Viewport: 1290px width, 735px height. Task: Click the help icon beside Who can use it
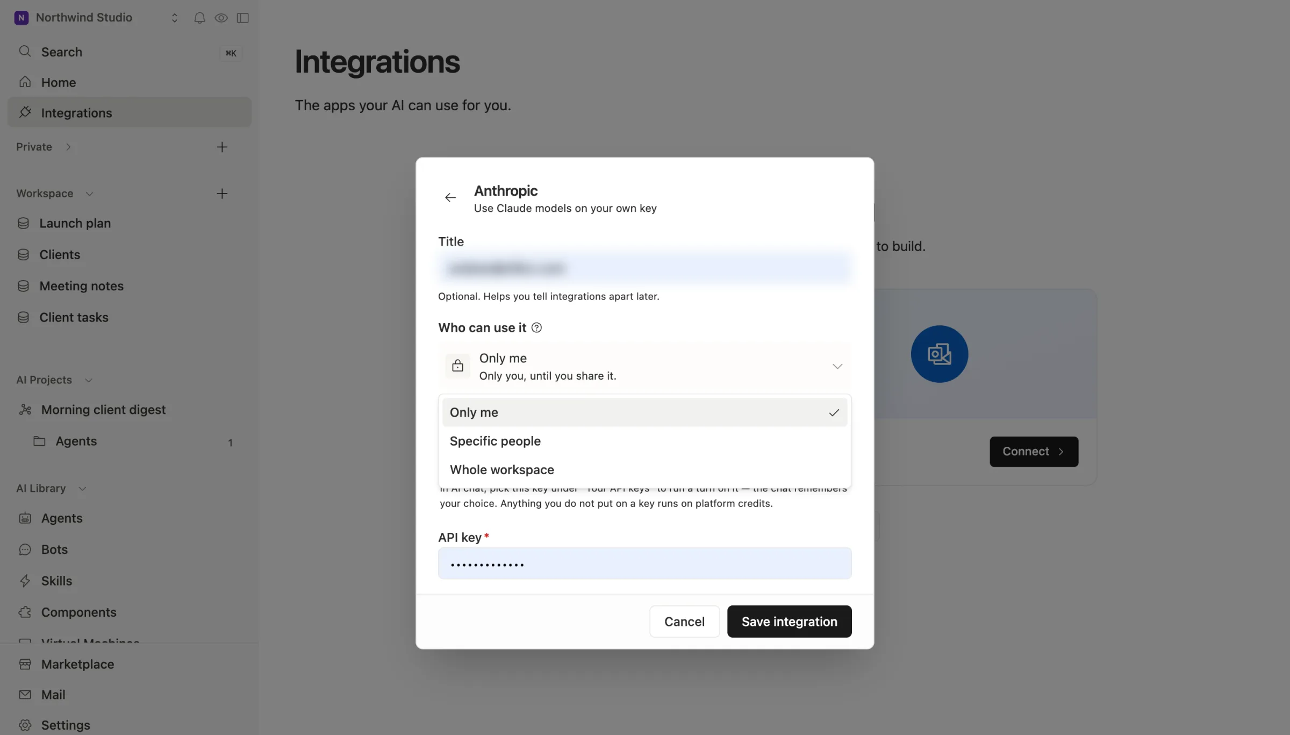[536, 327]
